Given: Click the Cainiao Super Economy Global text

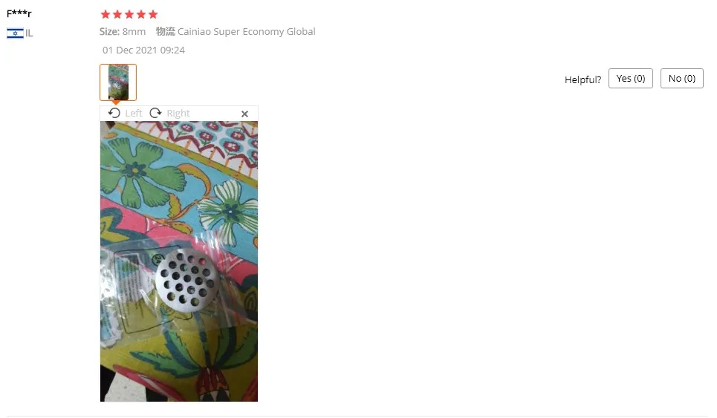Looking at the screenshot, I should coord(247,31).
